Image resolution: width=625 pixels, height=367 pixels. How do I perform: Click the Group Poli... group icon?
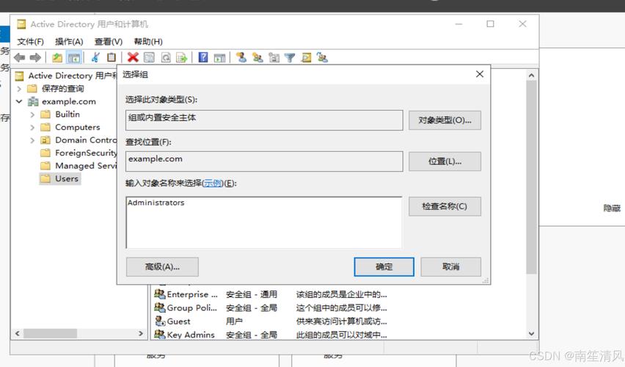click(x=160, y=308)
